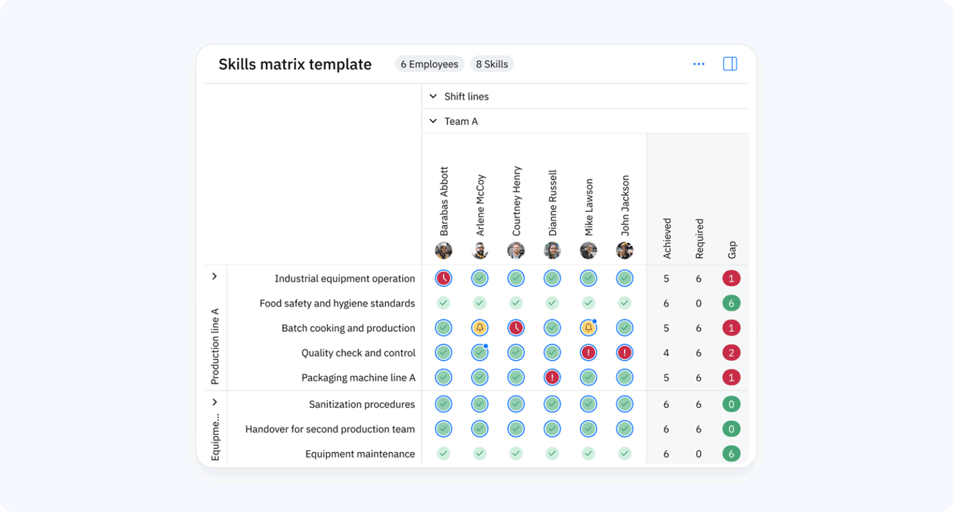This screenshot has height=512, width=953.
Task: Click Dianne Russell's avatar photo
Action: pos(552,250)
